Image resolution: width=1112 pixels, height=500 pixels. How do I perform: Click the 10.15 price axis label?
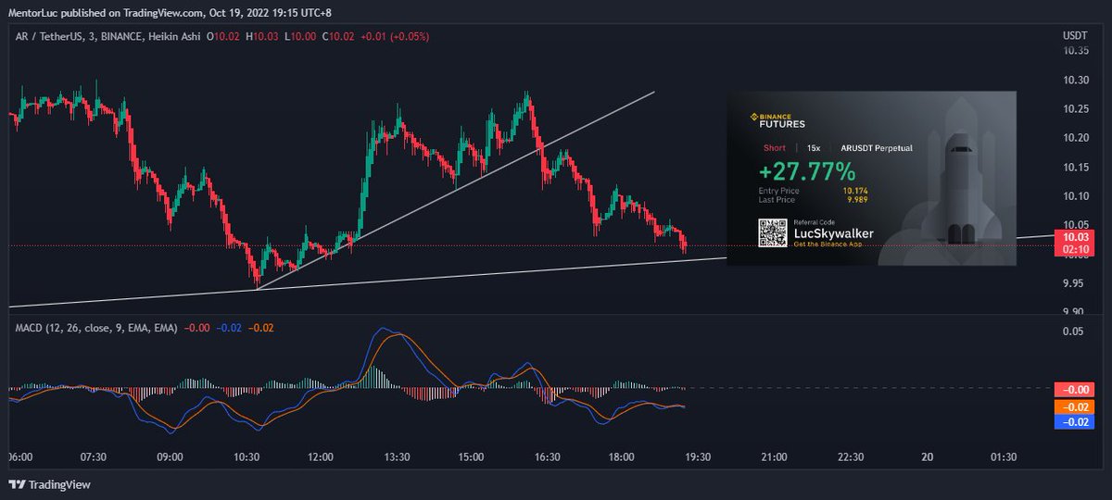coord(1074,167)
